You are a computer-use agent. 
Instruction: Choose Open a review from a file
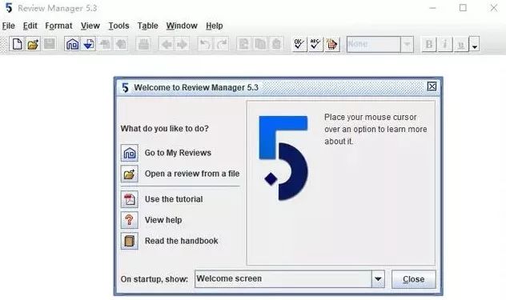tap(192, 174)
